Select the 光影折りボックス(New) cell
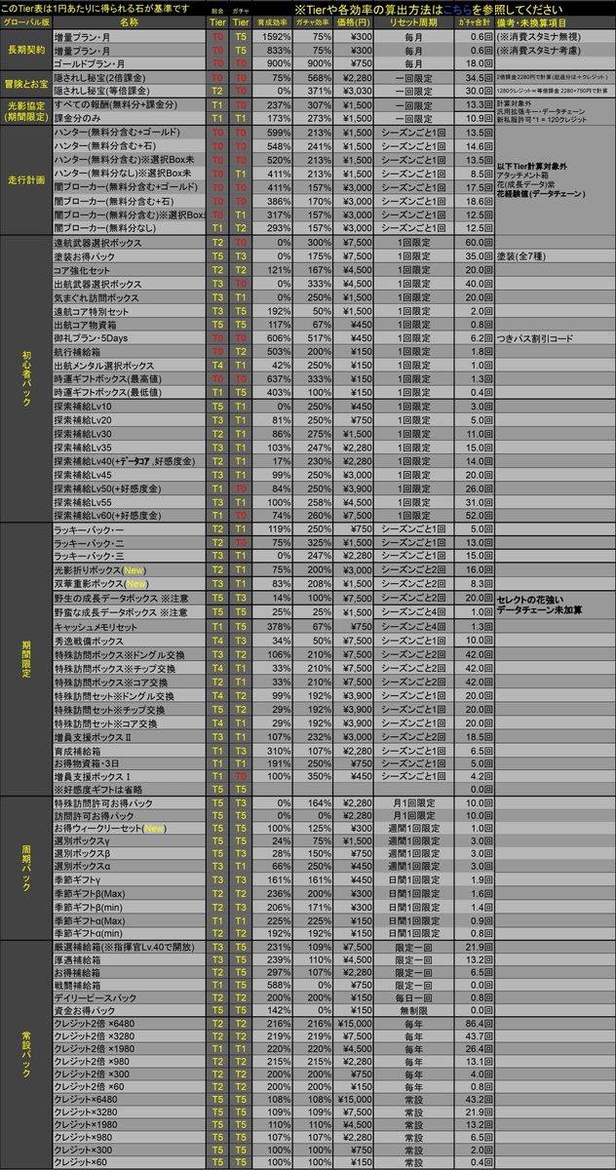Viewport: 616px width, 1170px height. [129, 568]
